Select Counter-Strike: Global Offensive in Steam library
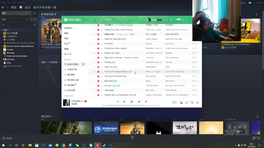This screenshot has width=264, height=148. [x=20, y=46]
